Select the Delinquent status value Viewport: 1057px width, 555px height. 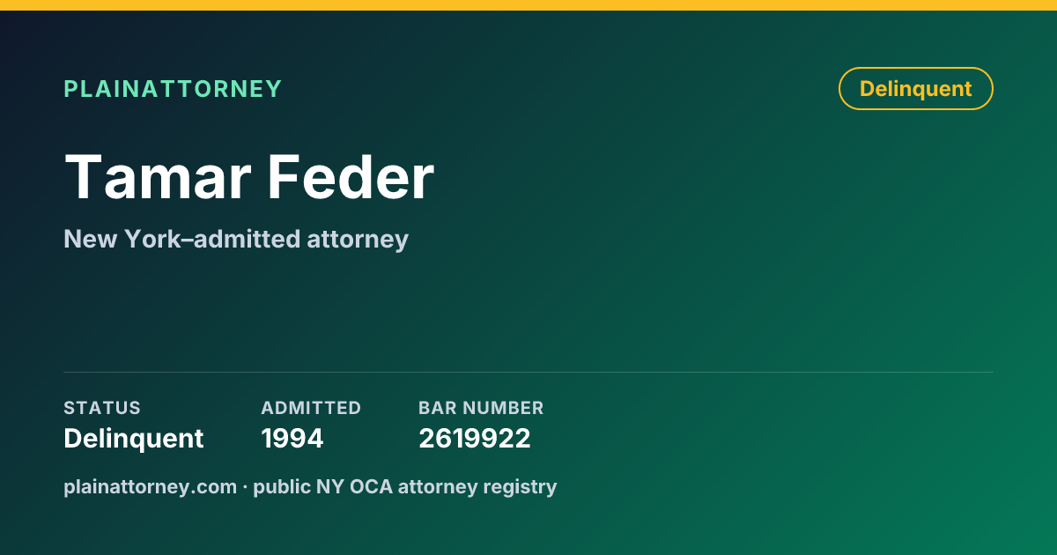(x=134, y=438)
